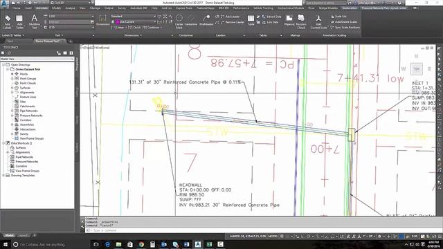The width and height of the screenshot is (443, 249).
Task: Click the command line input field
Action: (x=260, y=230)
